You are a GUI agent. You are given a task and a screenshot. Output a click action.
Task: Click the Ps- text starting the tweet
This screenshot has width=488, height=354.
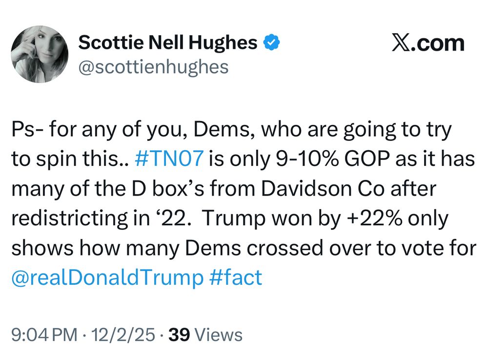click(x=27, y=129)
